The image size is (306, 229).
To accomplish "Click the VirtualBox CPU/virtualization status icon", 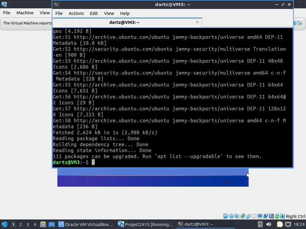I will pyautogui.click(x=271, y=216).
